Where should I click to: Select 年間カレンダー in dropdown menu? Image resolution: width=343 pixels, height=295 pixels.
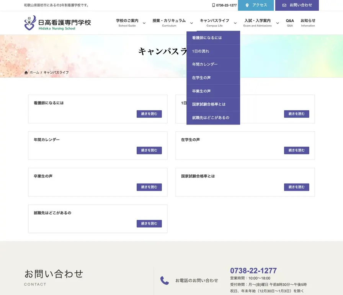tap(213, 64)
